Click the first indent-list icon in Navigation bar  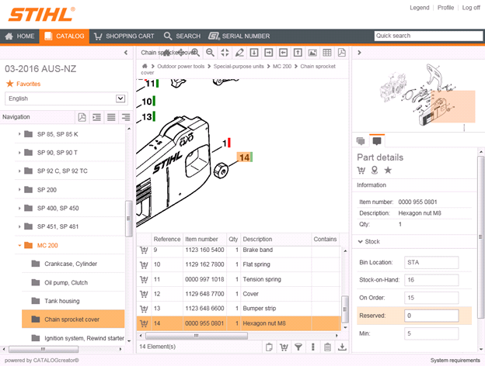tap(96, 117)
